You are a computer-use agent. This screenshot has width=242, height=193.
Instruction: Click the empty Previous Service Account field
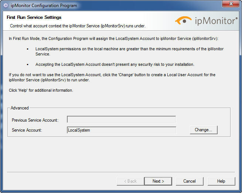pyautogui.click(x=121, y=119)
